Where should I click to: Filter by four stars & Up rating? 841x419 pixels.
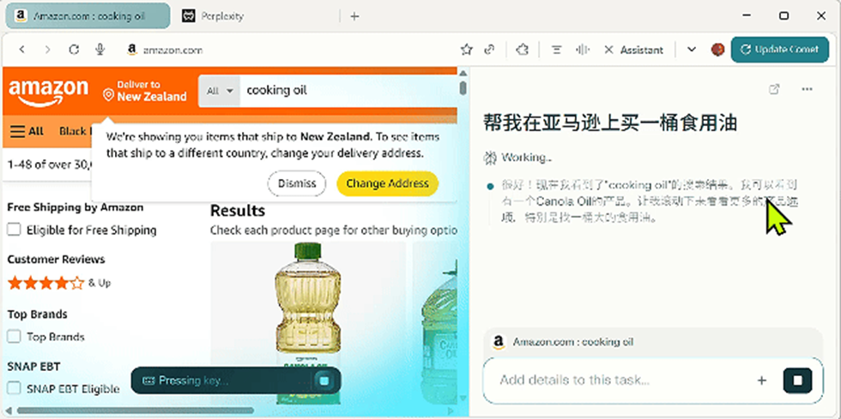[x=59, y=283]
